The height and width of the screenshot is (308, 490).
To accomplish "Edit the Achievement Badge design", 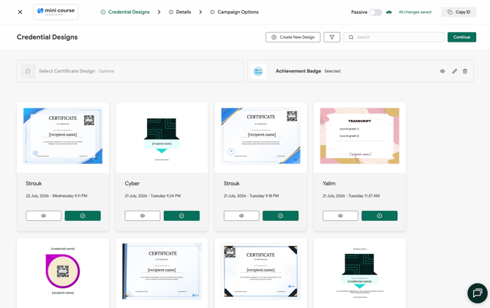I will coord(454,71).
